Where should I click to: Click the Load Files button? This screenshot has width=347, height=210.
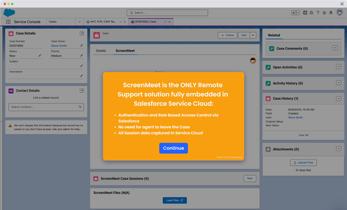pos(174,200)
